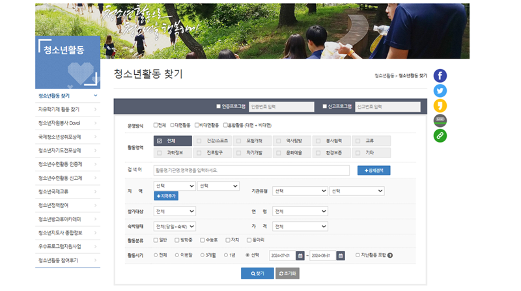The image size is (521, 291).
Task: Check 동아리 activity type
Action: point(249,240)
